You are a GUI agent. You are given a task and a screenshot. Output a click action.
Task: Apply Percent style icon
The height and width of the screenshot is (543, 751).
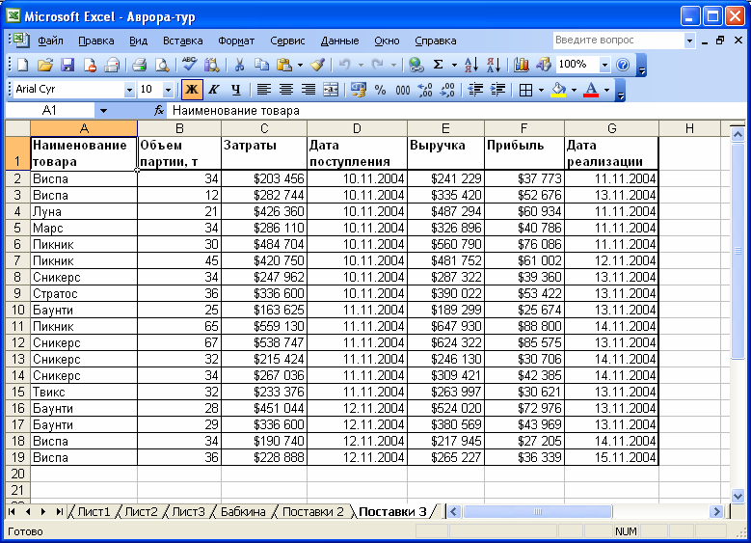(x=380, y=90)
